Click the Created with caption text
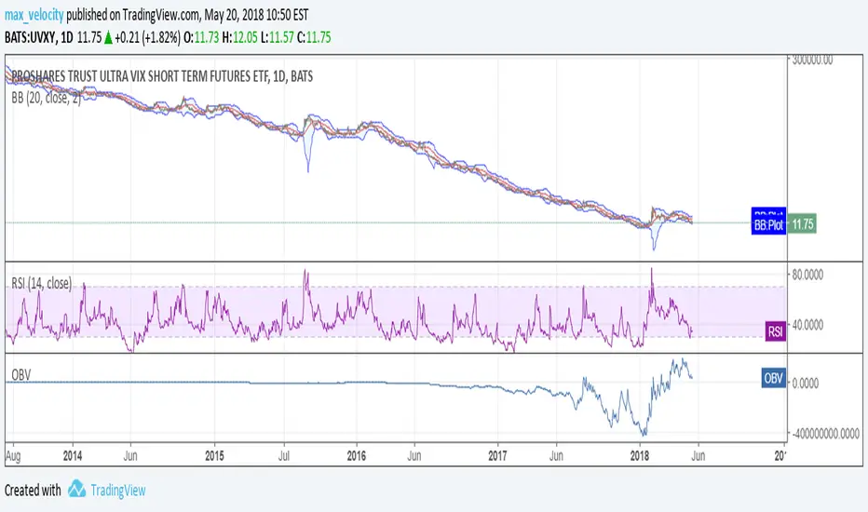Image resolution: width=868 pixels, height=512 pixels. [33, 491]
